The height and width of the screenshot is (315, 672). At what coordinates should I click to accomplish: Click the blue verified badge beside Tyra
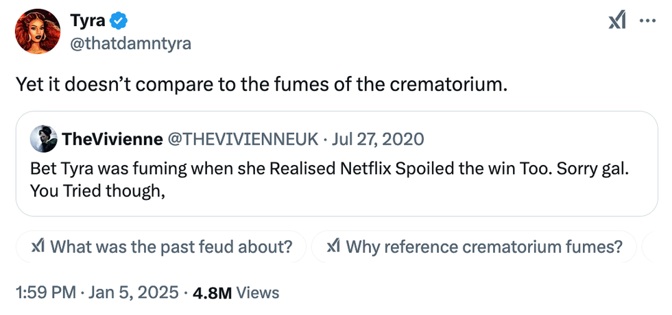click(119, 22)
